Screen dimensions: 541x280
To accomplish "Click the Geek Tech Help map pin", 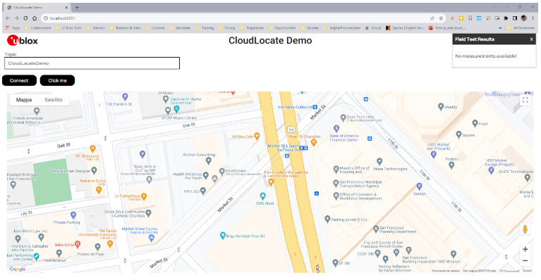I will pos(343,118).
